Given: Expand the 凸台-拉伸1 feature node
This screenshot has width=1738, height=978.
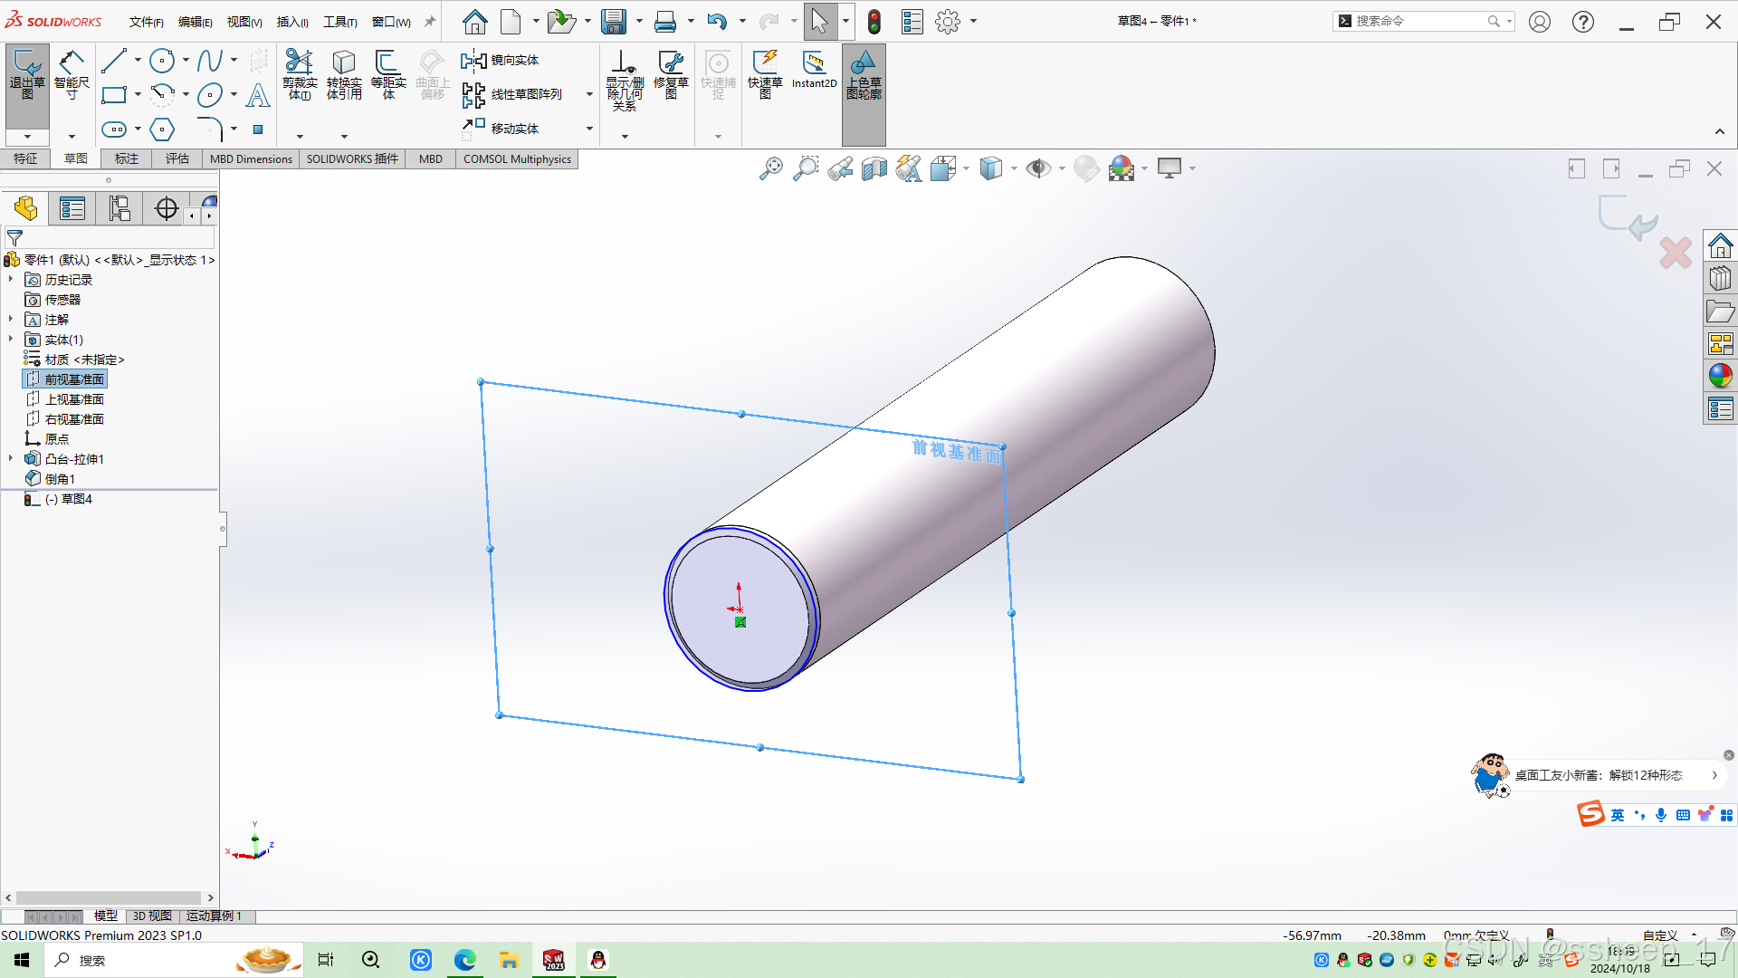Looking at the screenshot, I should pyautogui.click(x=11, y=459).
